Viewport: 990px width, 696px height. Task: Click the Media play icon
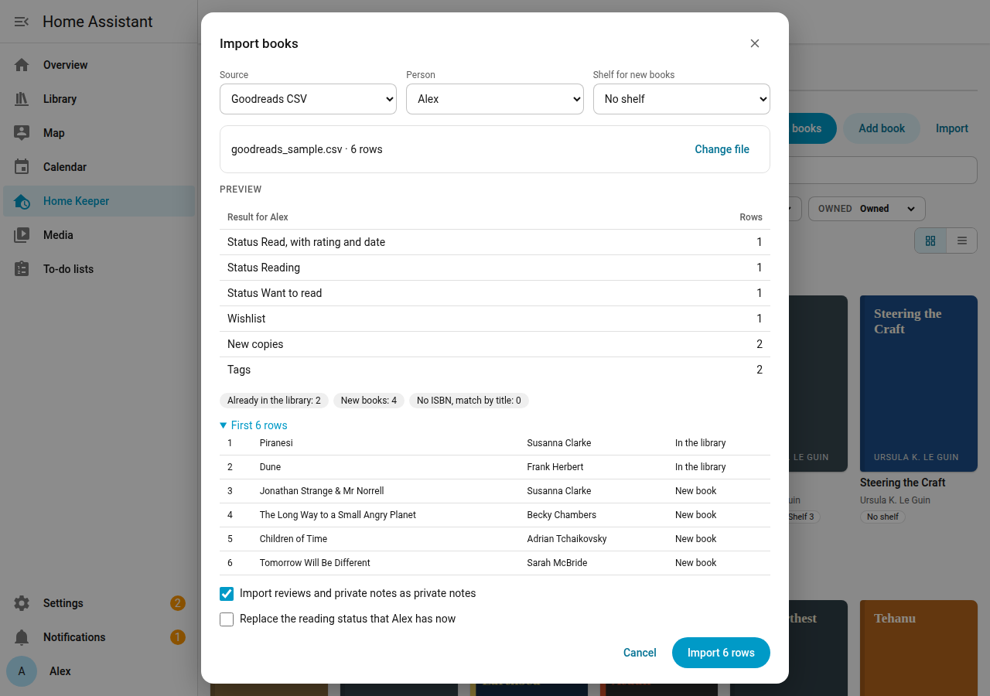tap(22, 235)
